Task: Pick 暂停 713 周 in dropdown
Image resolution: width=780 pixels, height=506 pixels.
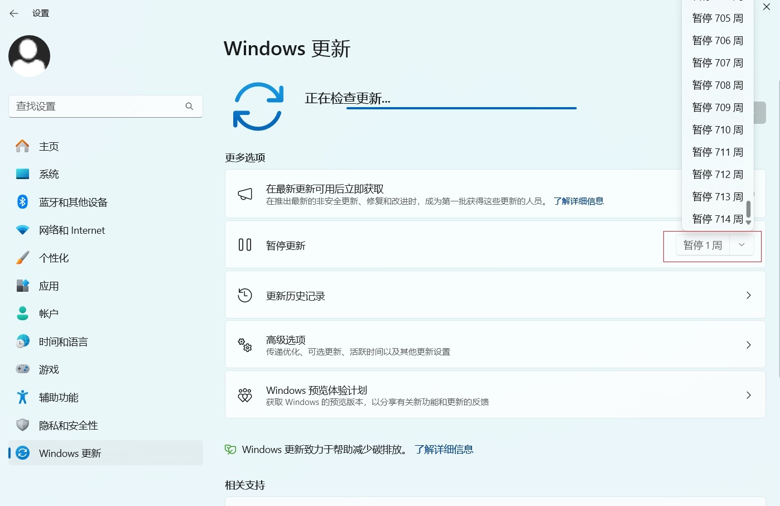Action: (718, 197)
